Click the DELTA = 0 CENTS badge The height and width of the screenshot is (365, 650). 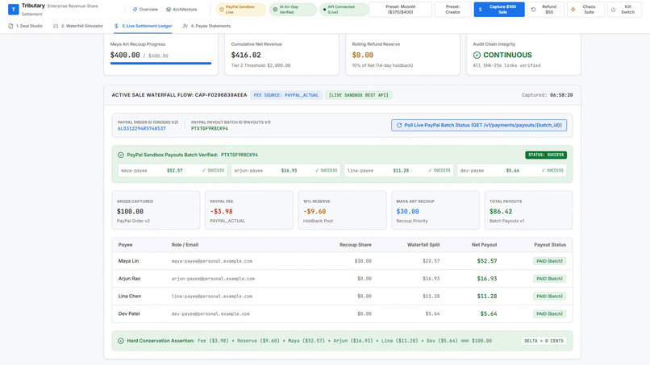point(544,341)
